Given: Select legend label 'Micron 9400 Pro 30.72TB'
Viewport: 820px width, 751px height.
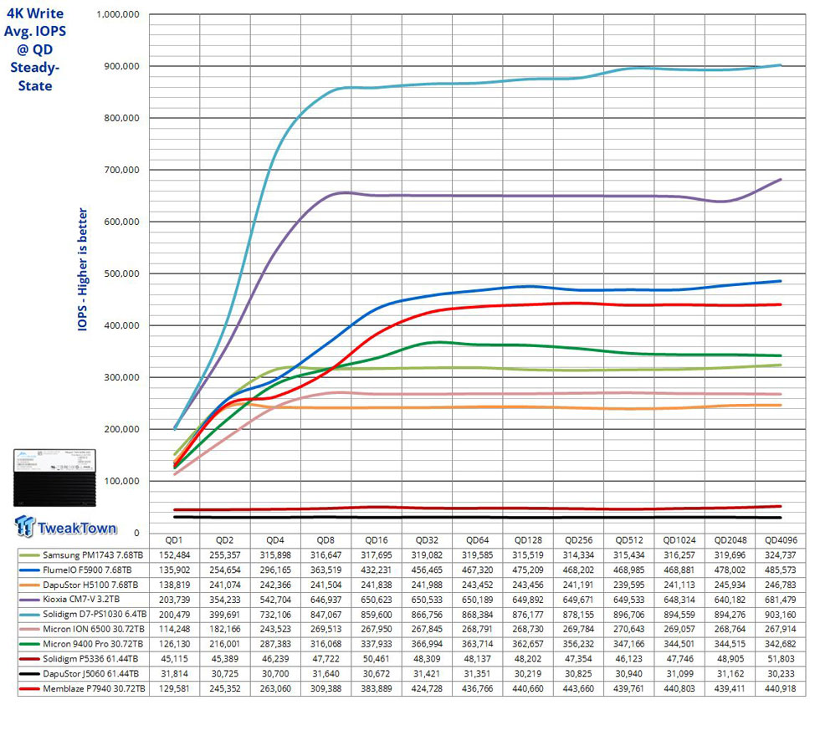Looking at the screenshot, I should [x=93, y=644].
